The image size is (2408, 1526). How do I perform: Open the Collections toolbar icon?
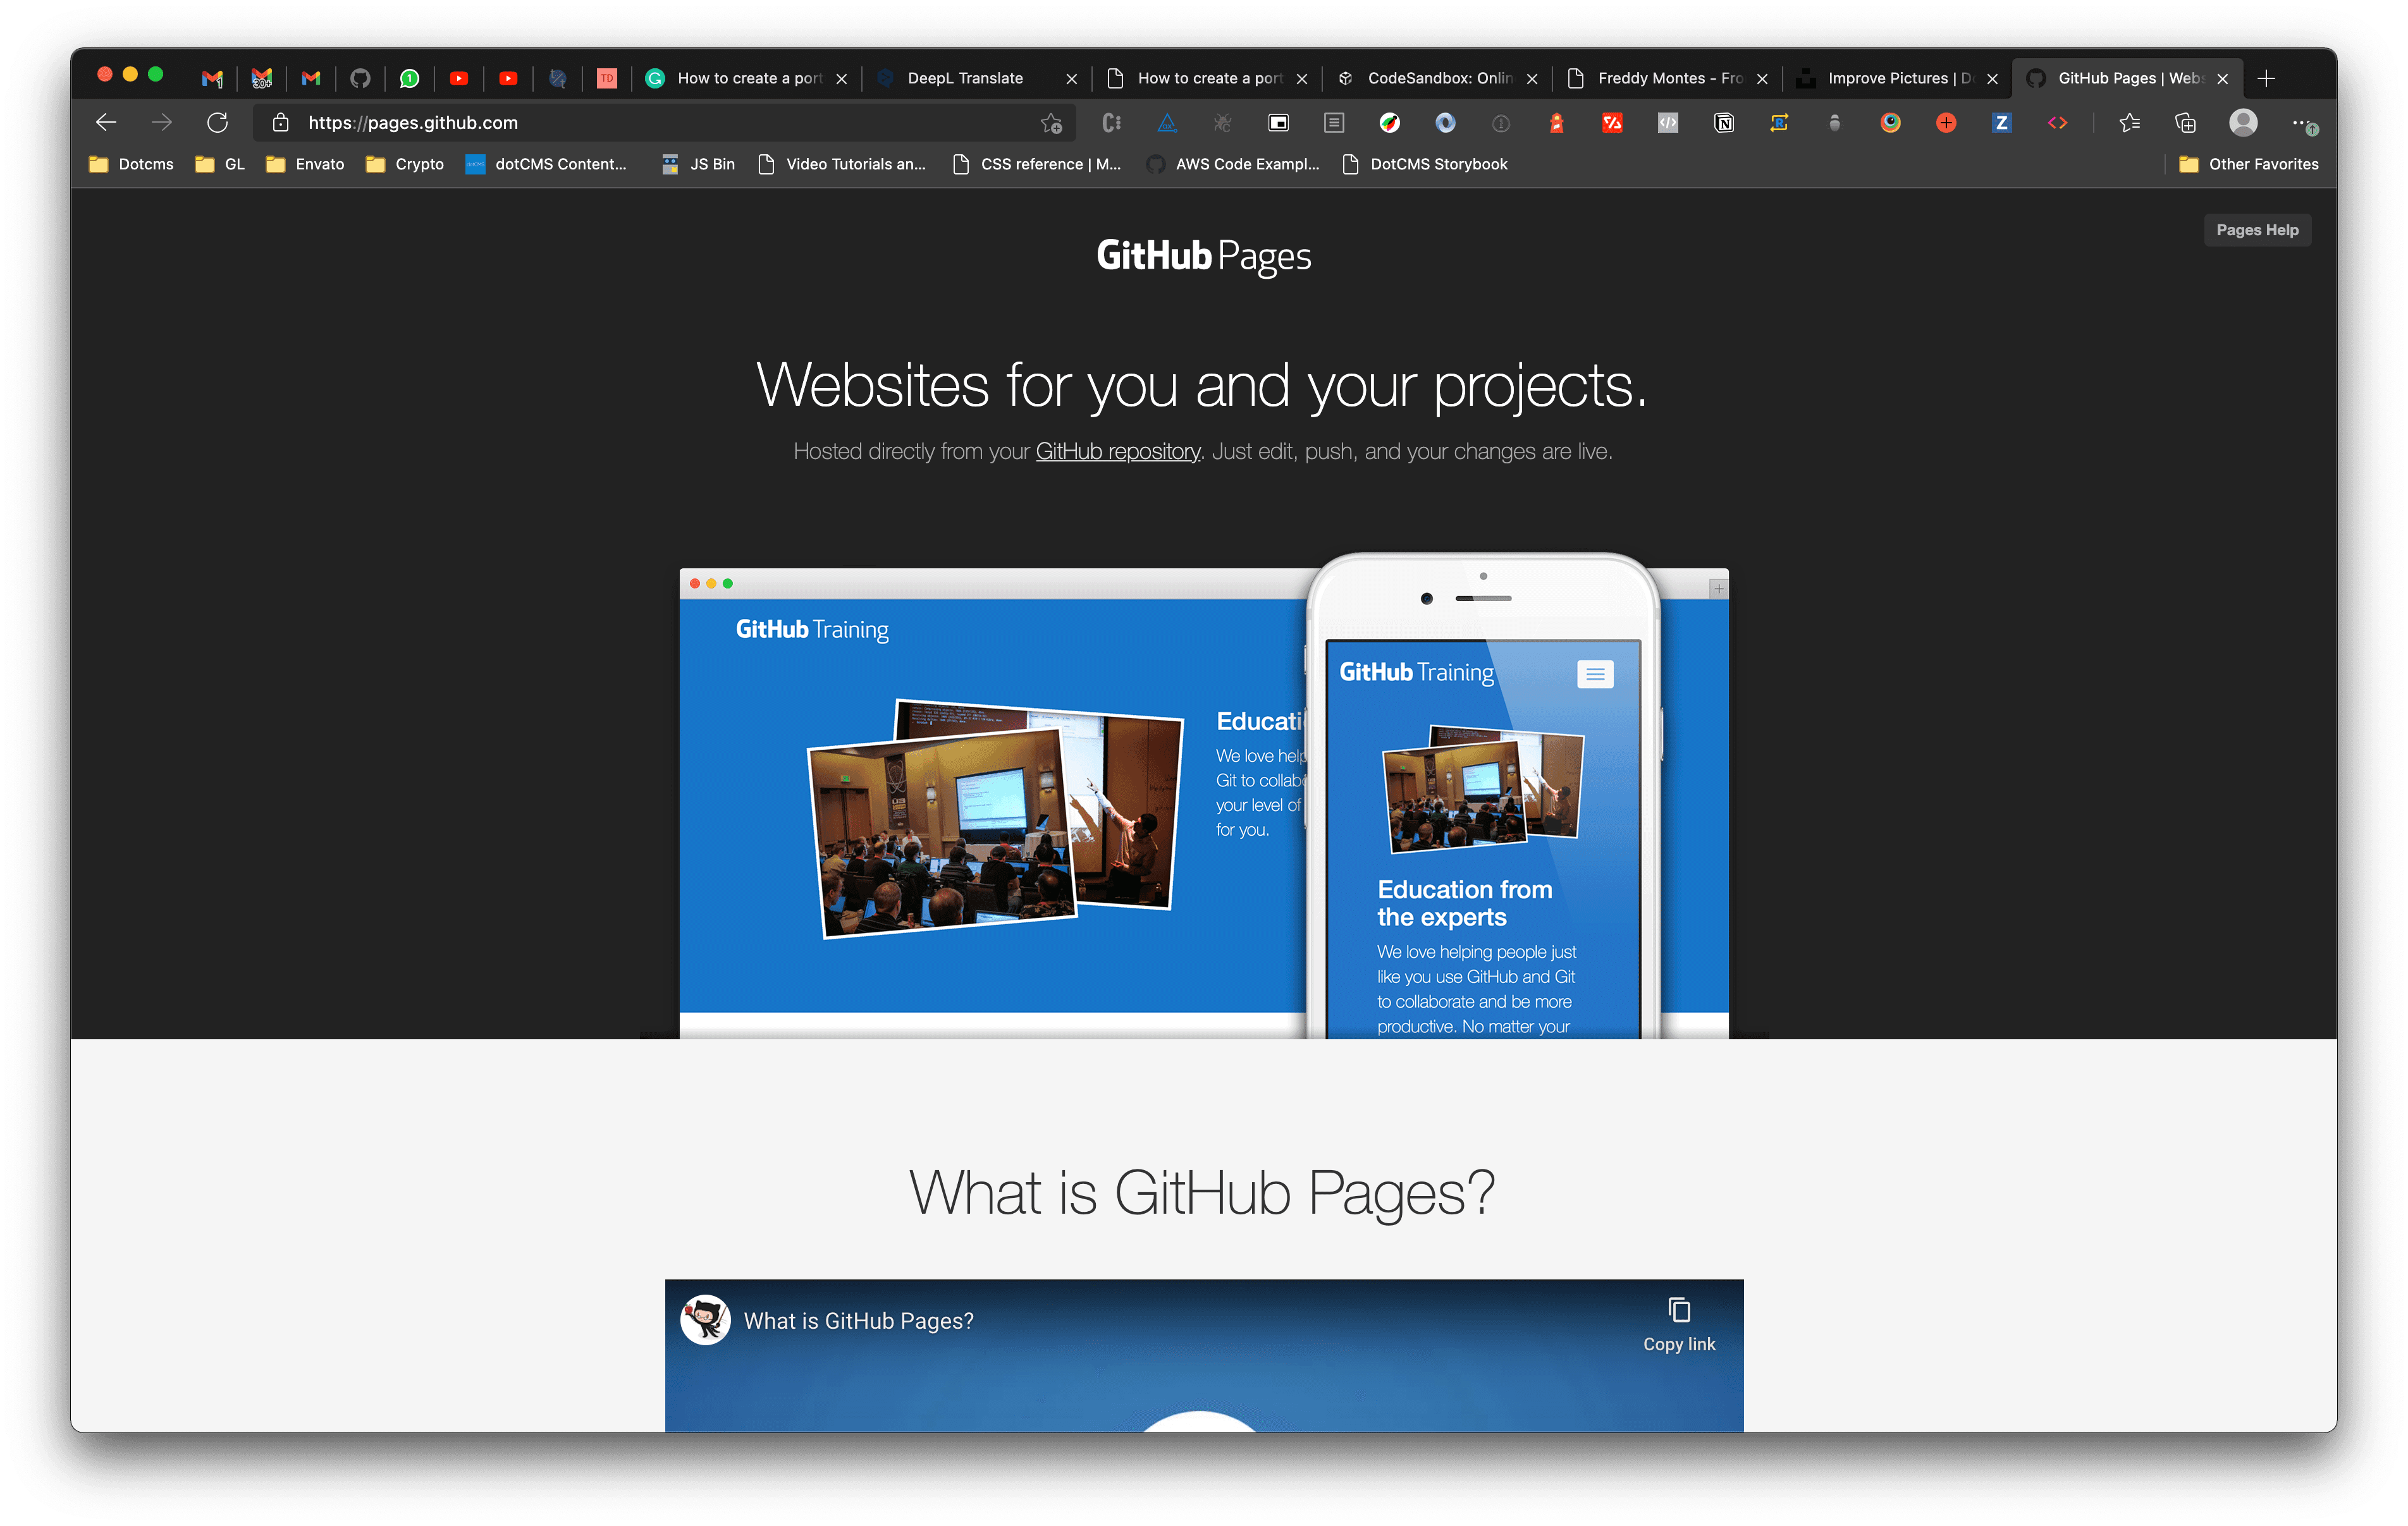pos(2185,123)
